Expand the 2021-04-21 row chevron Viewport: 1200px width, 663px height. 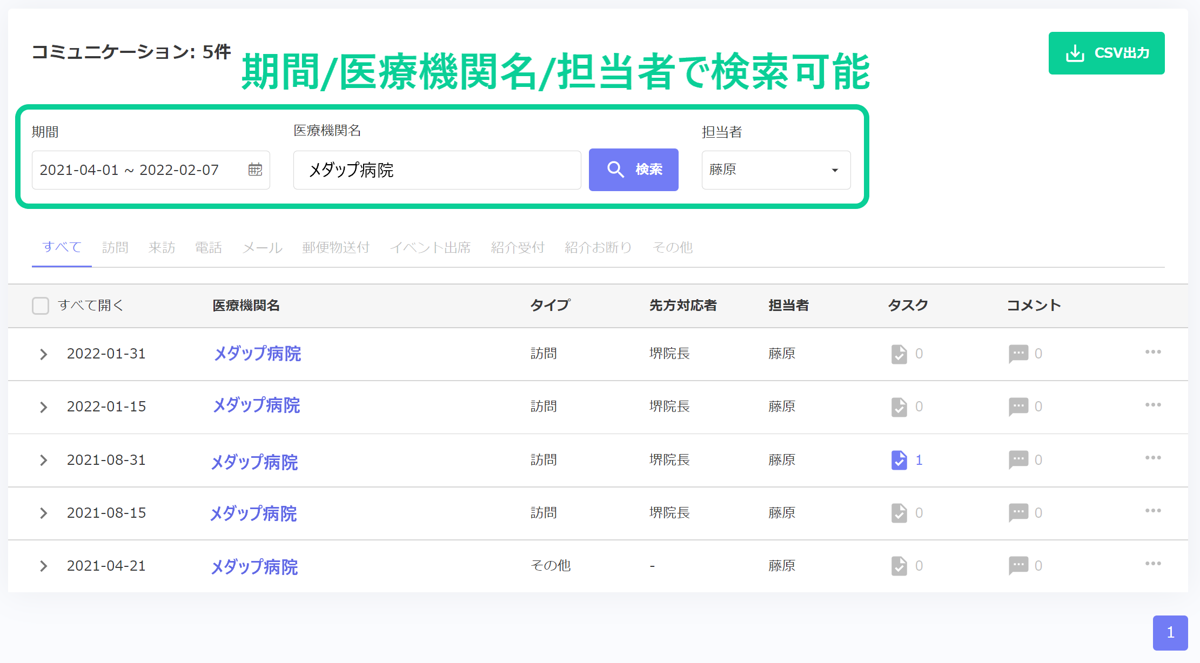tap(44, 566)
